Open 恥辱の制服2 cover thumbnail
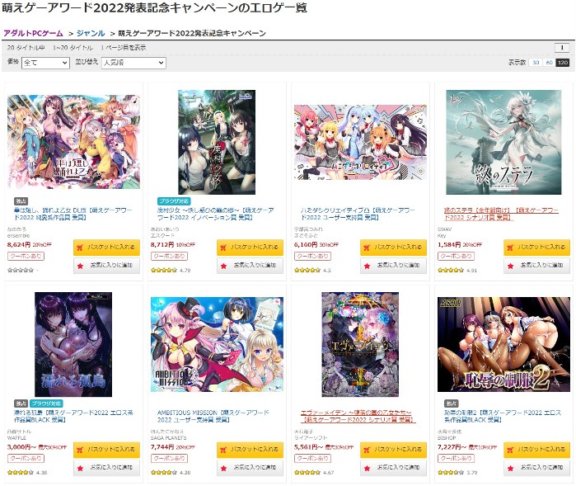Viewport: 576px width, 486px height. pos(503,344)
